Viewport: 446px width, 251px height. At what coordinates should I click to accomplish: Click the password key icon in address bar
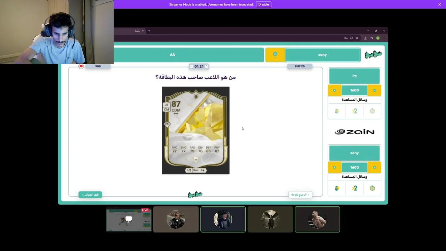coord(346,38)
